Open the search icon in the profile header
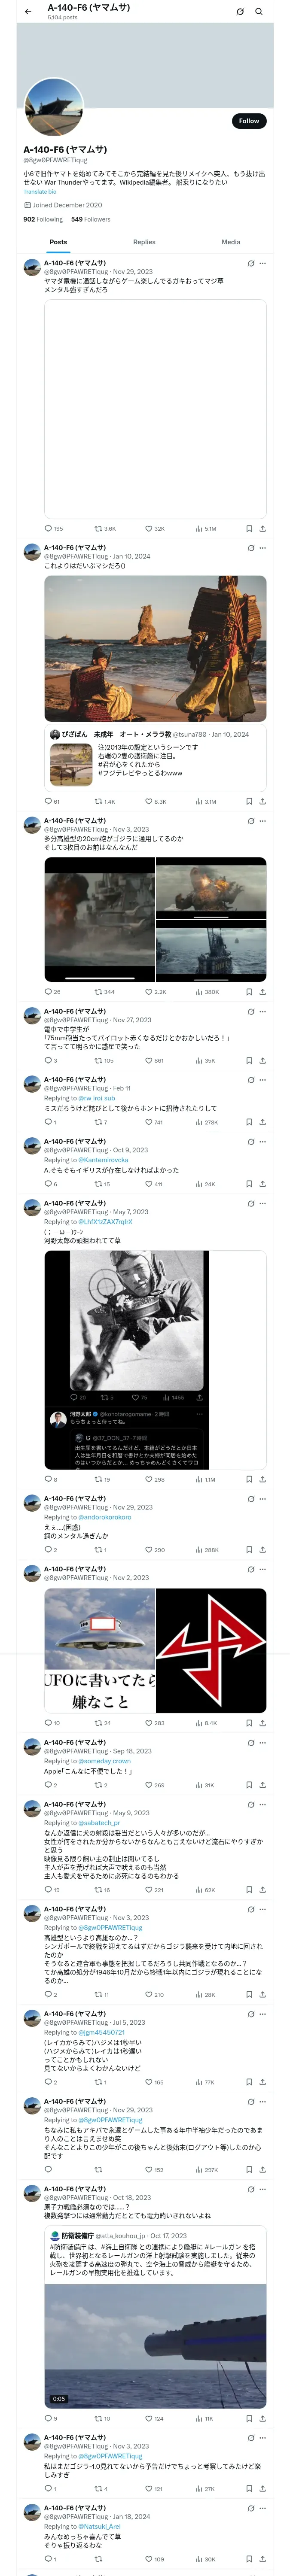This screenshot has width=290, height=2576. [259, 12]
